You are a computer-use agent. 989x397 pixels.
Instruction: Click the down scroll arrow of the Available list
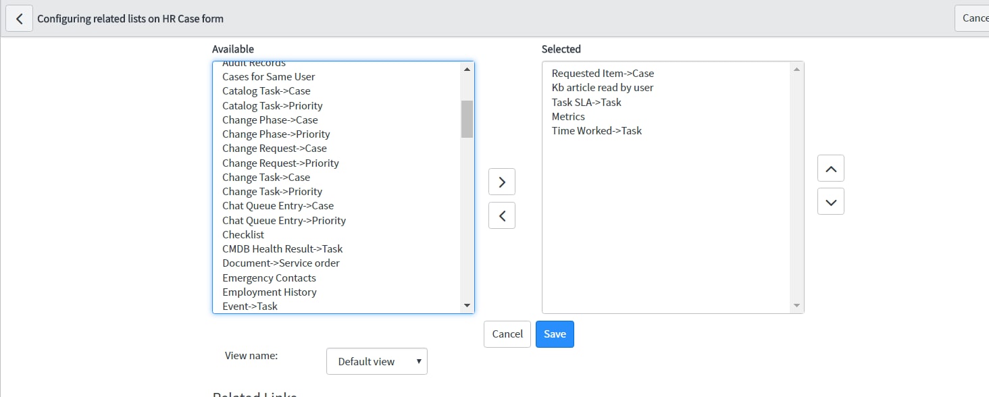[x=467, y=305]
